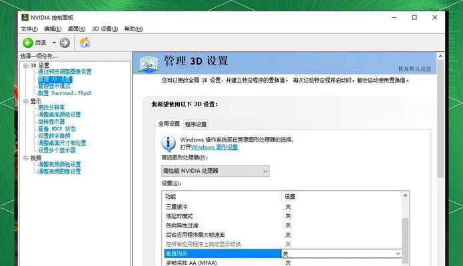Select the 后台应用程序最大帧速率 row
The height and width of the screenshot is (266, 463).
click(x=283, y=235)
